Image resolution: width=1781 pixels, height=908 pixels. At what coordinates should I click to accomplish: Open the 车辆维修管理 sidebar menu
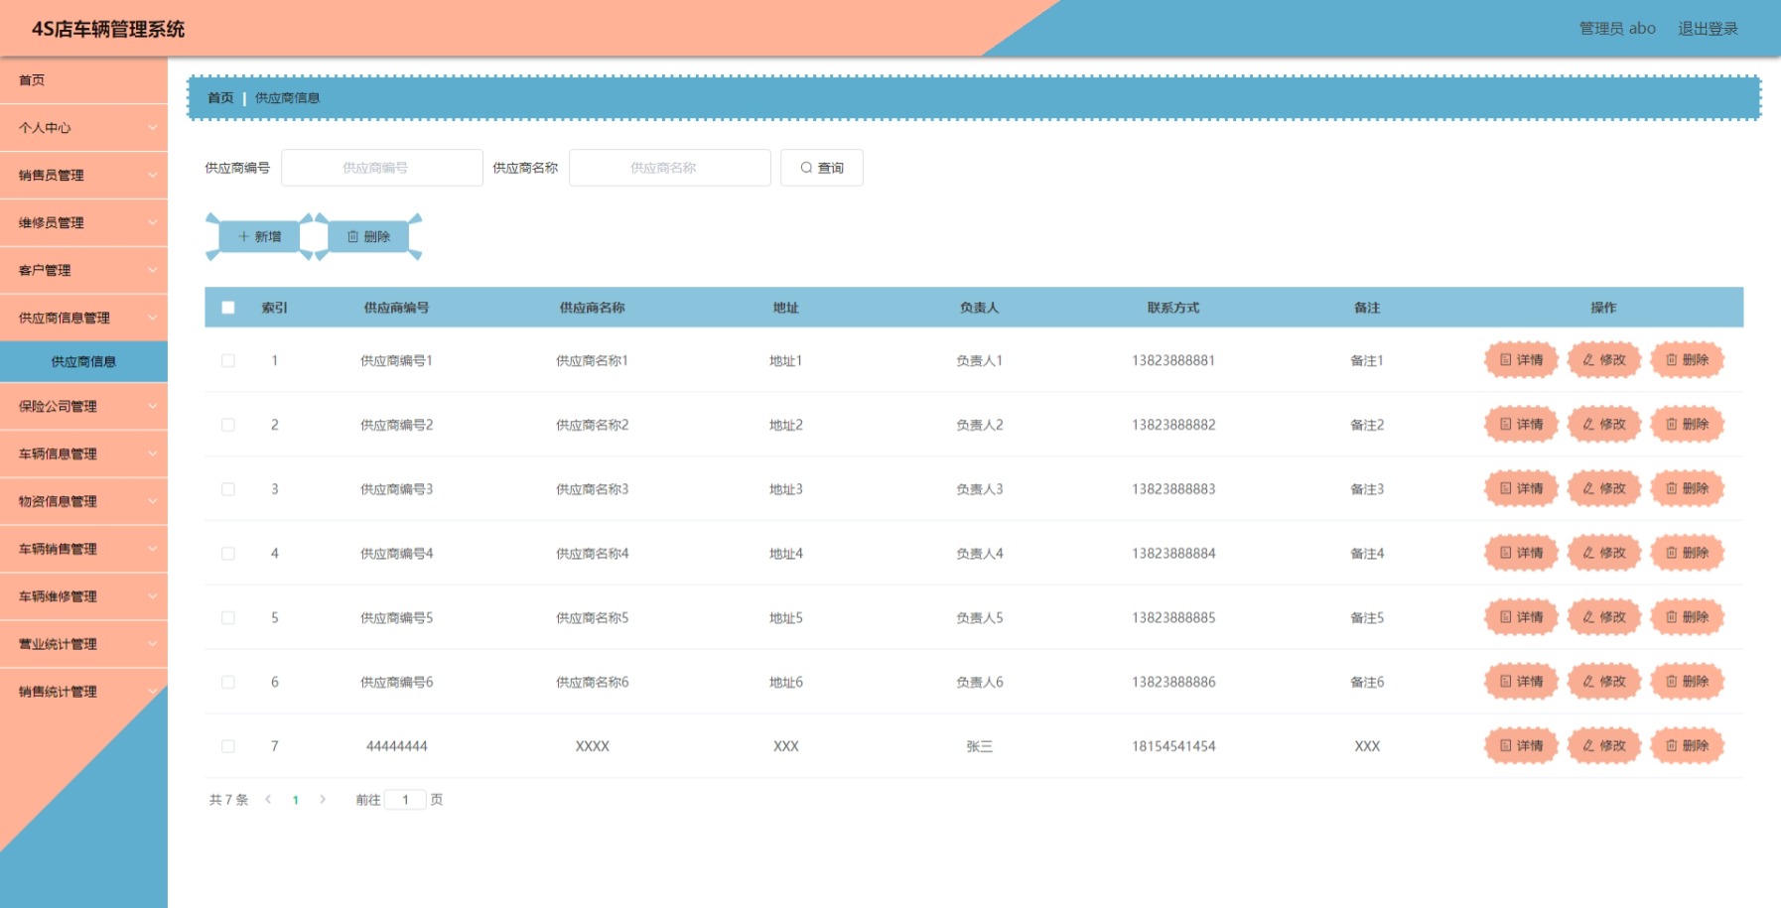[x=83, y=597]
